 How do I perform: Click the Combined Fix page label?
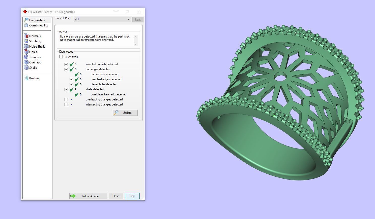point(38,25)
